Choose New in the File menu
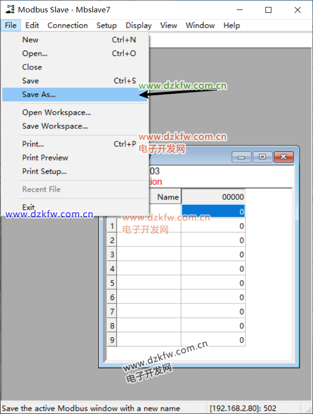 pyautogui.click(x=30, y=40)
